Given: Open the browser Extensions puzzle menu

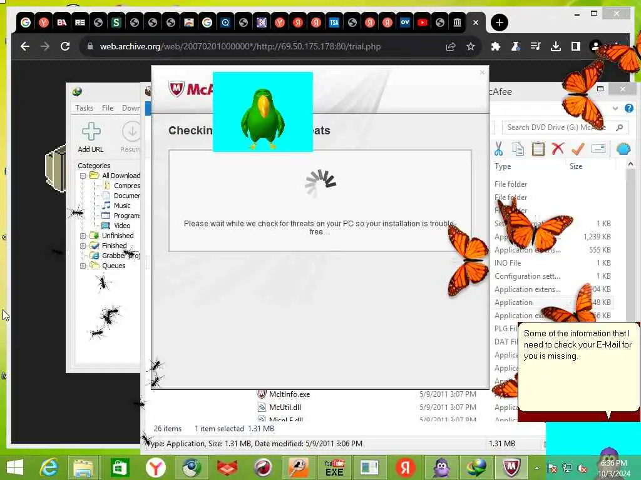Looking at the screenshot, I should [496, 46].
